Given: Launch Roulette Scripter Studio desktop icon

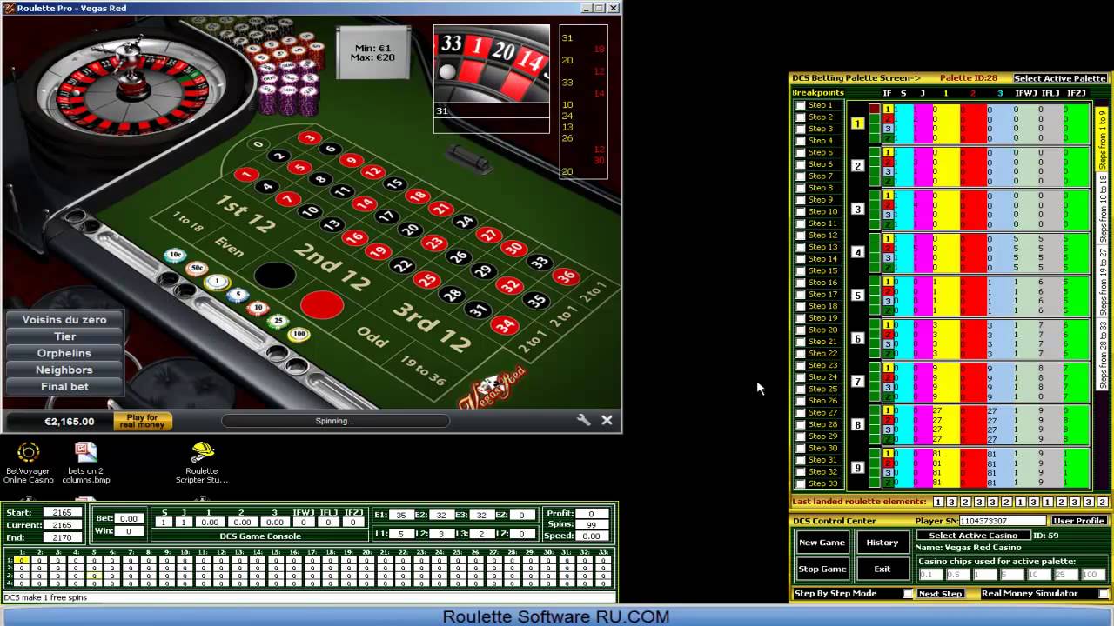Looking at the screenshot, I should tap(202, 463).
